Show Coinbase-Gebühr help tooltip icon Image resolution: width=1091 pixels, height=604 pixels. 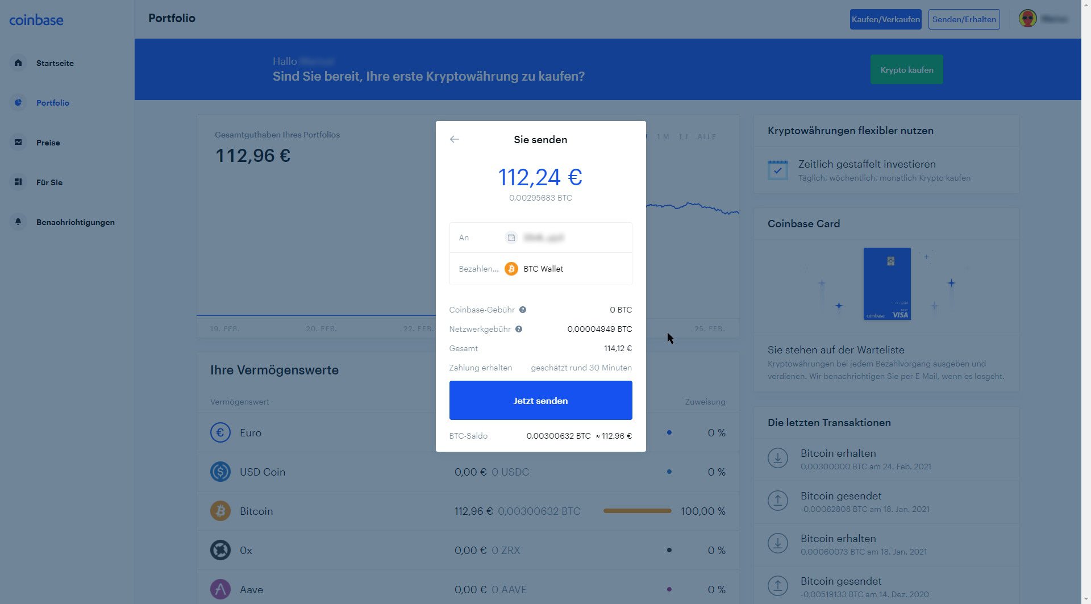click(x=523, y=310)
